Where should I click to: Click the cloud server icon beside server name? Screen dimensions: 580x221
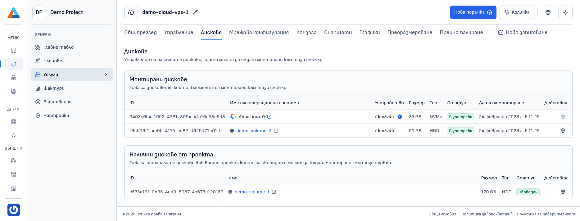click(x=131, y=12)
